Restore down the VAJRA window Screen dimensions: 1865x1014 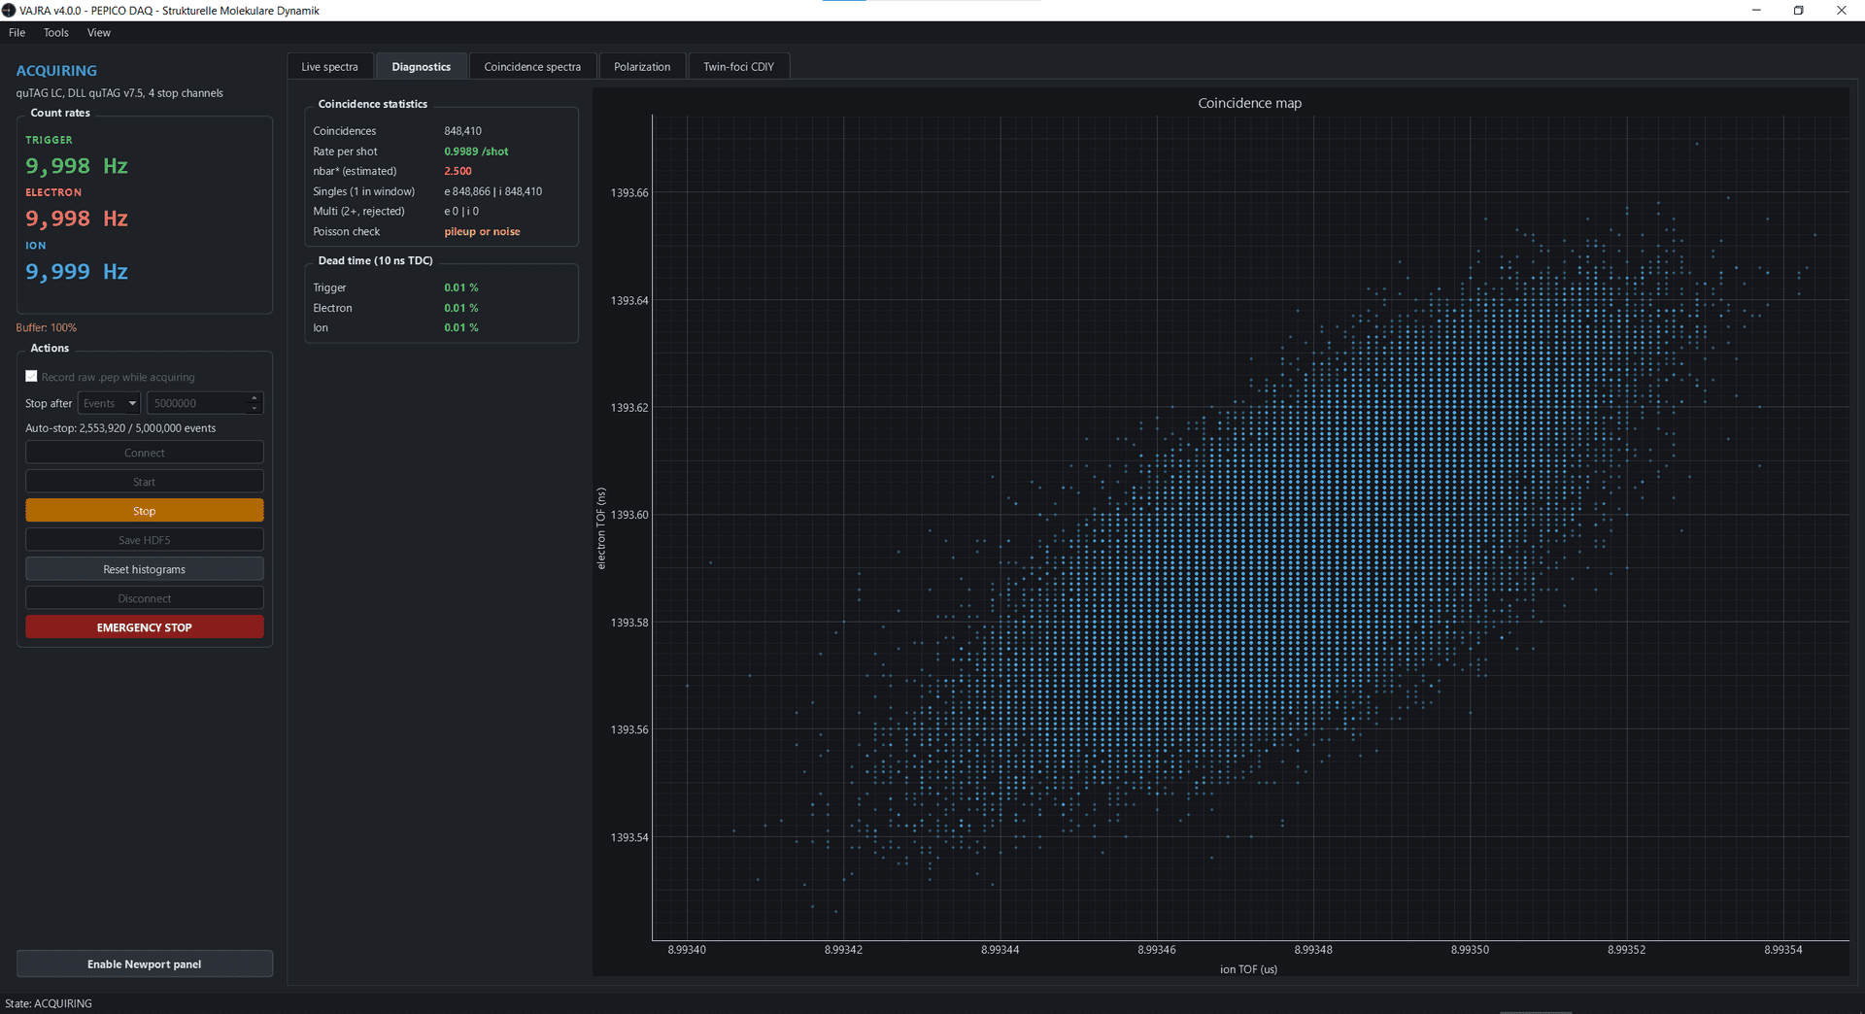[1799, 11]
